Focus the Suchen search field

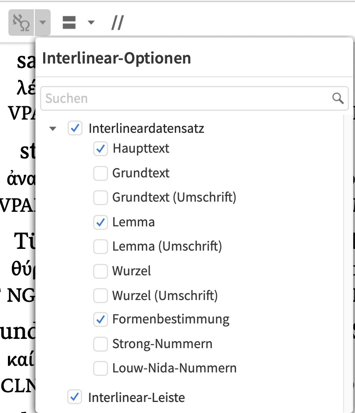[194, 98]
